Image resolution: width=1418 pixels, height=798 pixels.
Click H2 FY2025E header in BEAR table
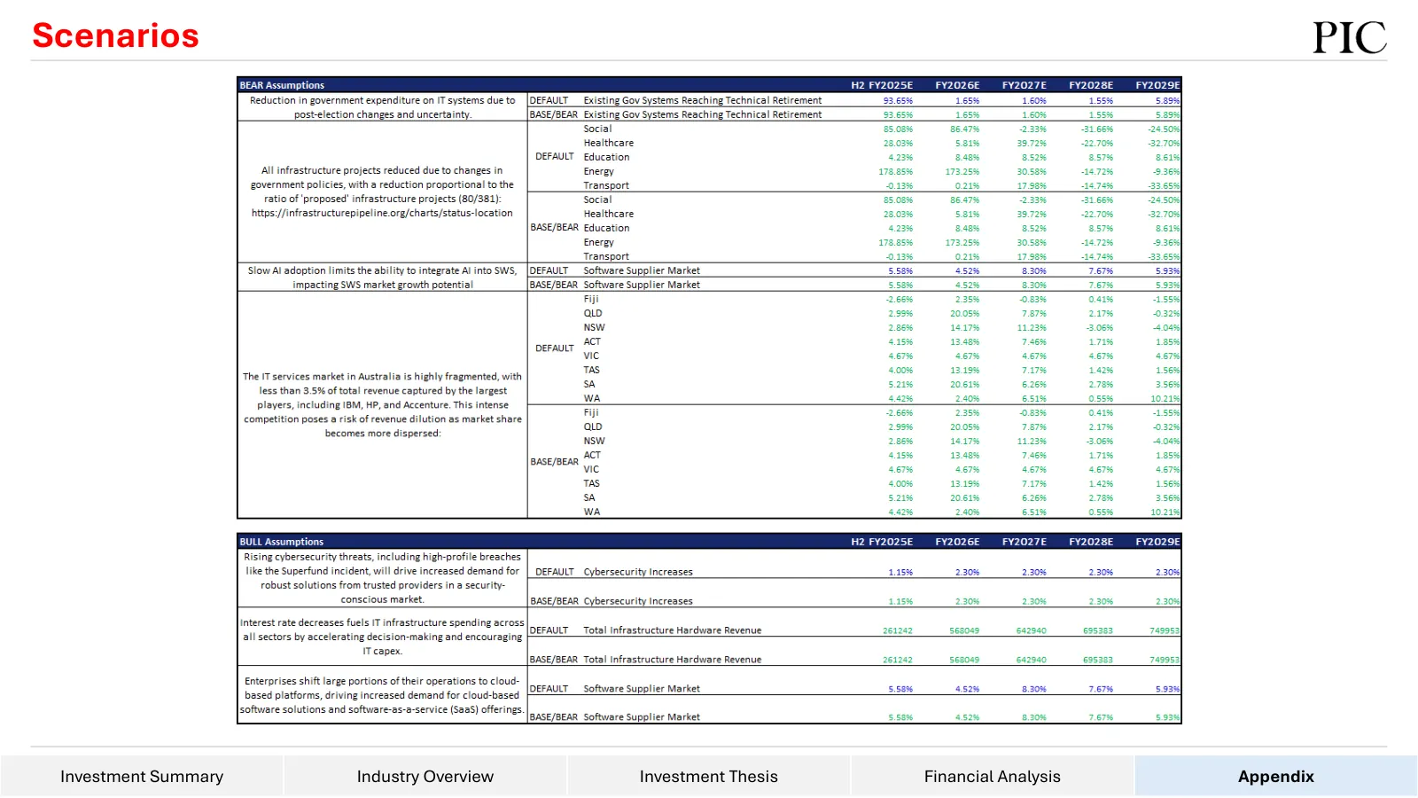pyautogui.click(x=882, y=85)
